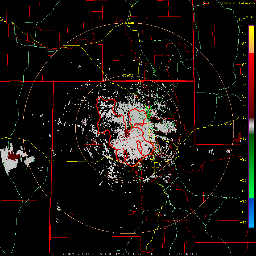The image size is (256, 256).
Task: Click the 40 value on velocity scale
Action: [x=244, y=86]
